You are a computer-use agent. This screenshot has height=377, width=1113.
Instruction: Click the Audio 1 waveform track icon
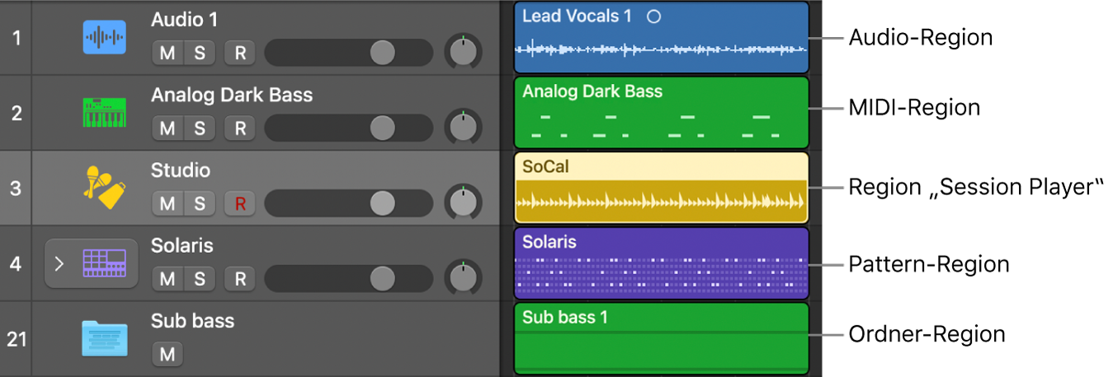(104, 38)
